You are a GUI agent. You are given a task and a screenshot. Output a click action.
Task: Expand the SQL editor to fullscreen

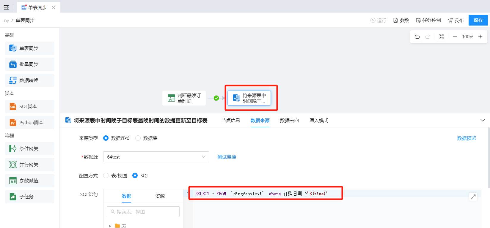pyautogui.click(x=473, y=197)
